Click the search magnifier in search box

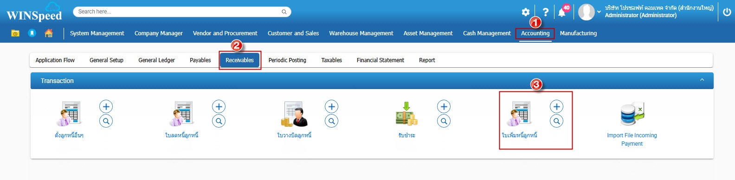click(x=284, y=12)
